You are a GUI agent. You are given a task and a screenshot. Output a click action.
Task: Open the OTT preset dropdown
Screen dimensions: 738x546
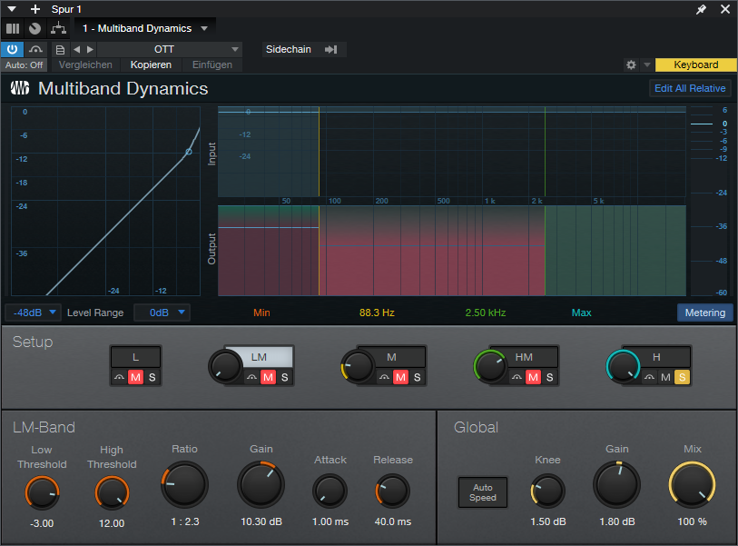point(170,49)
